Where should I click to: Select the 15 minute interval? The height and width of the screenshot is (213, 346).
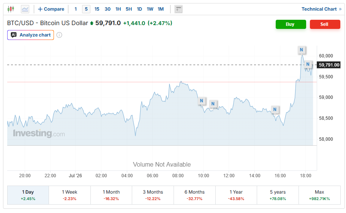[97, 9]
